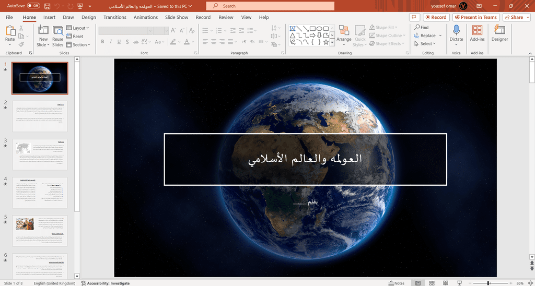Switch to the Animations tab
The height and width of the screenshot is (286, 535).
click(x=146, y=17)
